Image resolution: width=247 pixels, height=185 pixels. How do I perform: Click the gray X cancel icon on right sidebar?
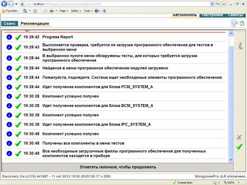coord(239,137)
